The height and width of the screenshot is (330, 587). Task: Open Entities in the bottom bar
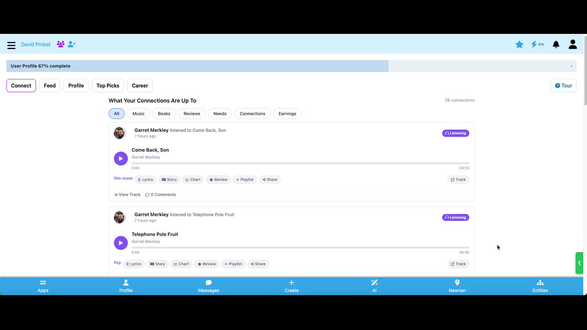pos(540,286)
